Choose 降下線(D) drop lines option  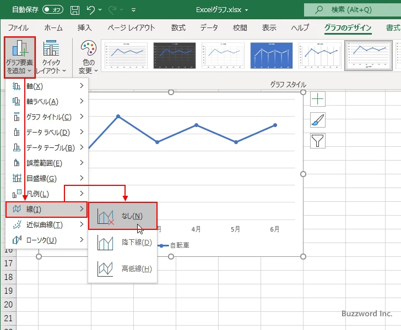pos(123,243)
